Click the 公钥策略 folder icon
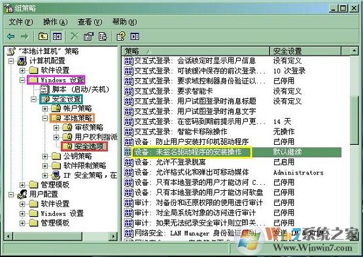The width and height of the screenshot is (363, 257). (56, 156)
